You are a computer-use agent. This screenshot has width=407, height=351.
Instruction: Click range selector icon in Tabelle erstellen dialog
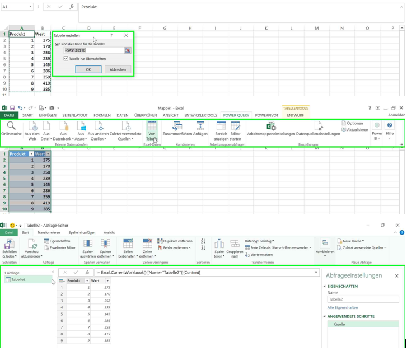click(128, 50)
